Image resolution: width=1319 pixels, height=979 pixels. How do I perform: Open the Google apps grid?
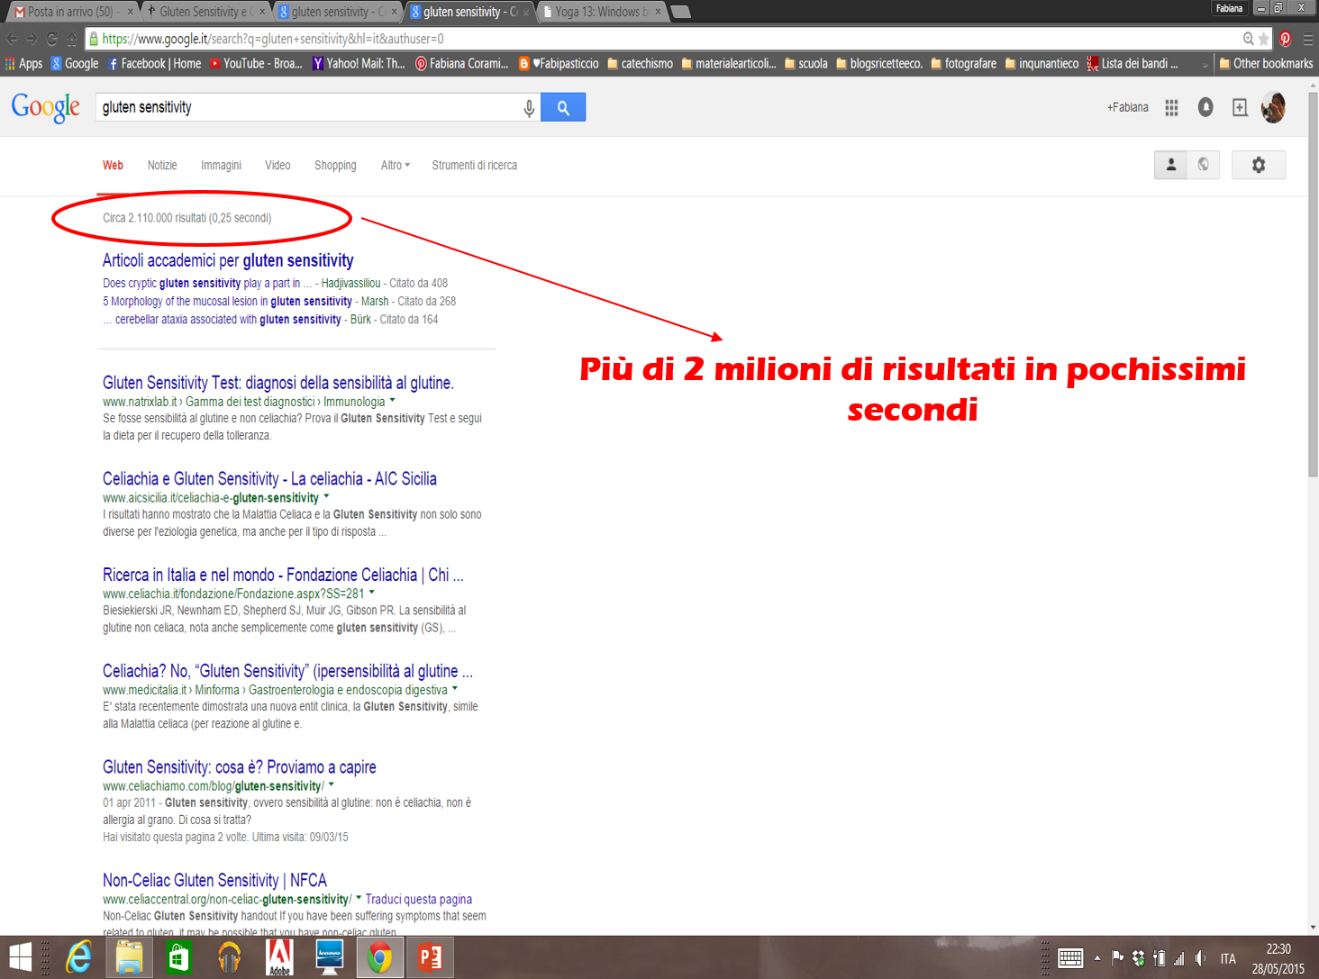click(1171, 107)
